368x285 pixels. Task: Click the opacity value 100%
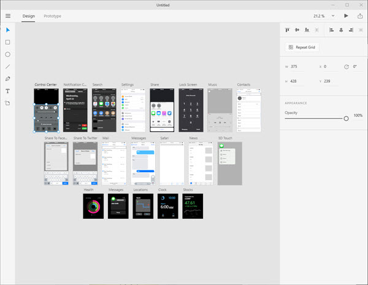click(358, 115)
